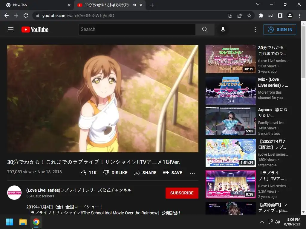Open the 【試聴動画】 video thumbnail

tap(230, 208)
